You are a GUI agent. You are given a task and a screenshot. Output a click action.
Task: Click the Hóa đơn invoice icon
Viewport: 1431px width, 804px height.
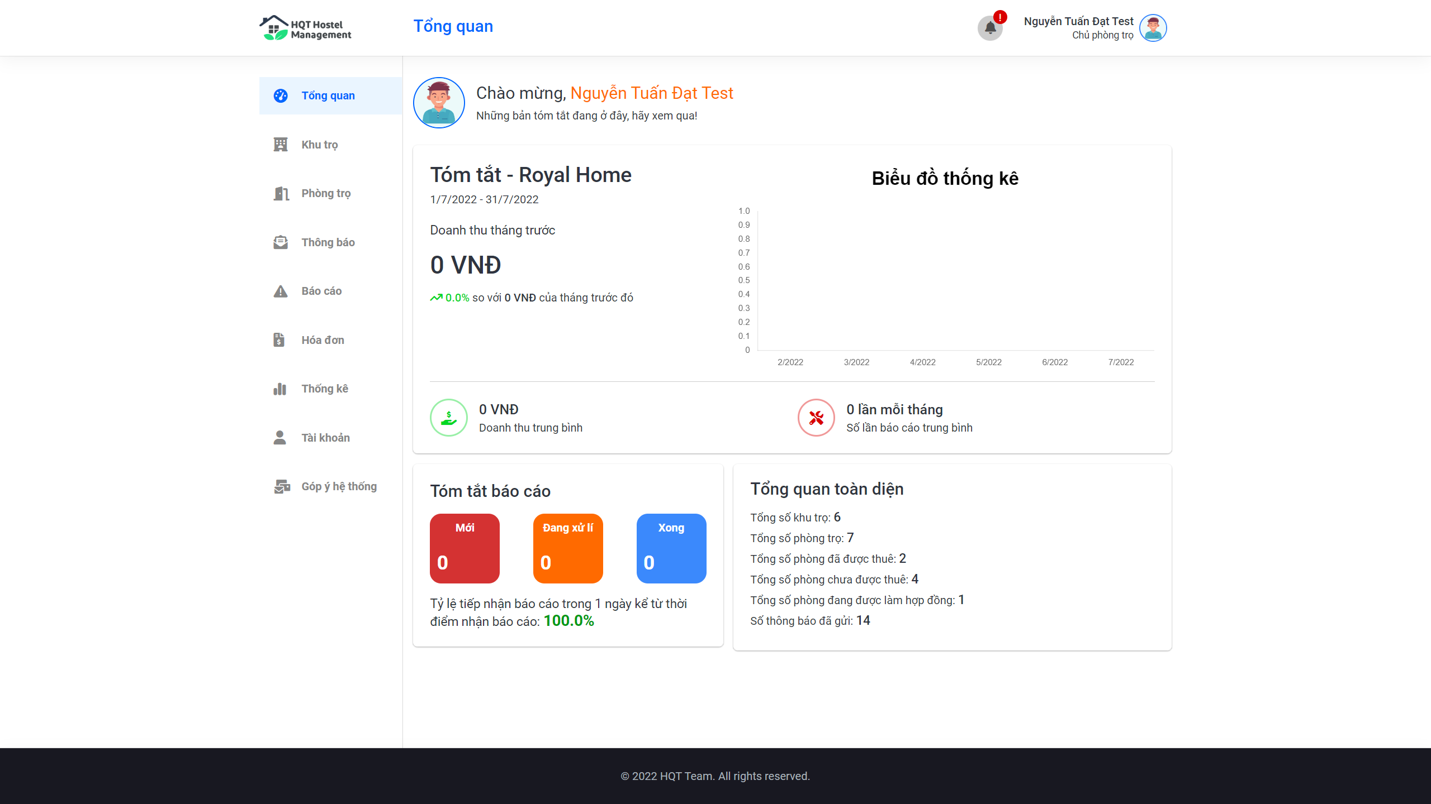(279, 340)
